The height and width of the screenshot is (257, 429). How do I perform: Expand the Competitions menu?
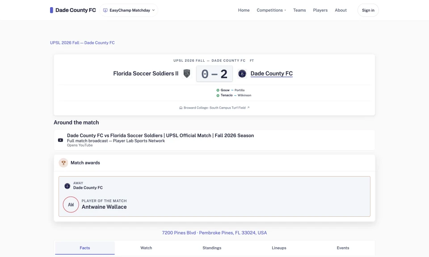coord(271,10)
